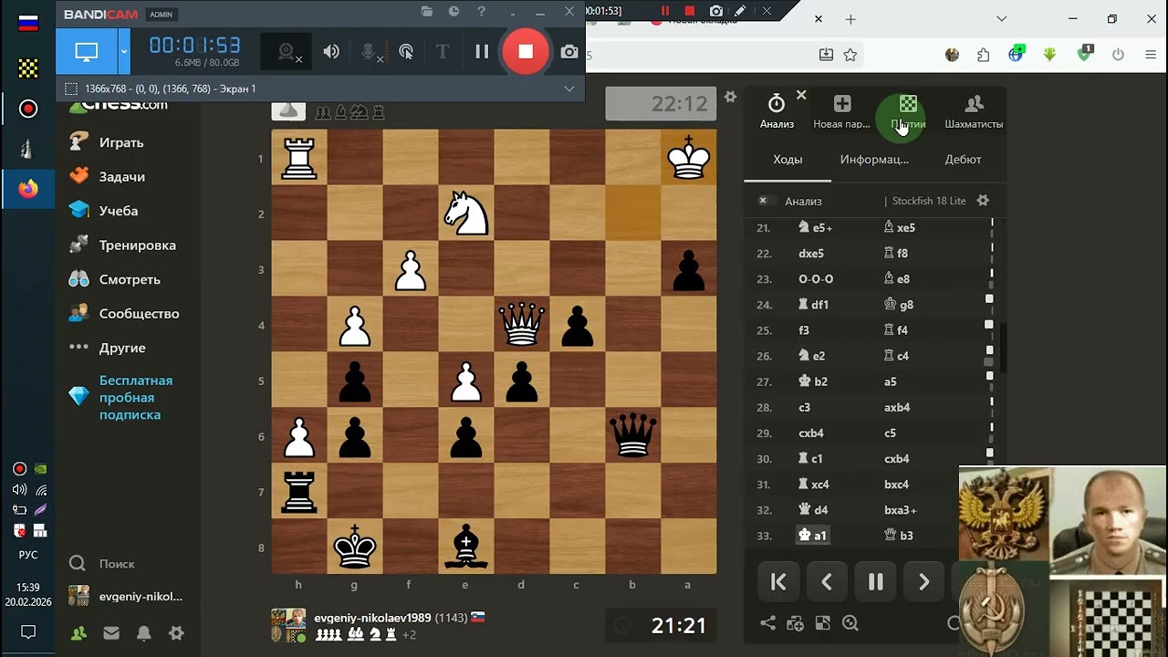Open notifications bell icon
Screen dimensions: 1168x657
[x=144, y=632]
